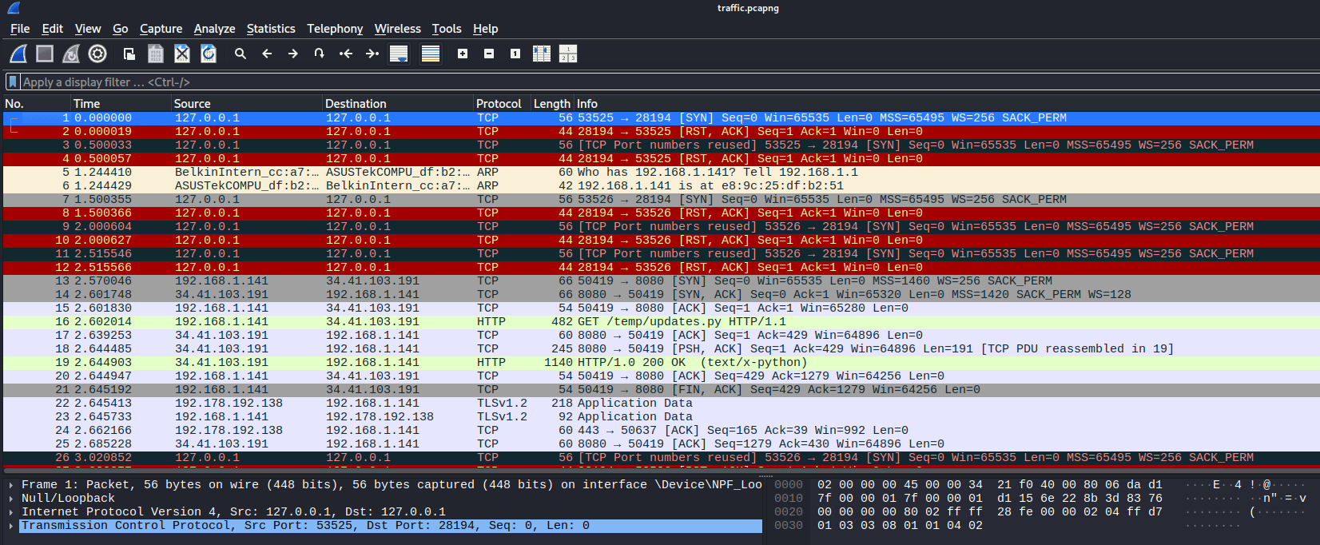
Task: Zoom out main window text
Action: (x=489, y=54)
